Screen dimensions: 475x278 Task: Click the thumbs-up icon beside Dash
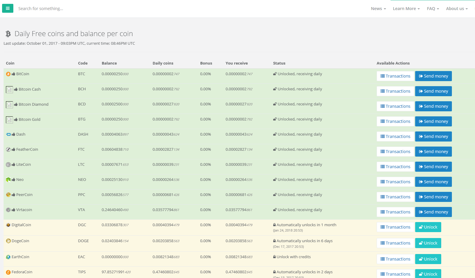pos(13,134)
